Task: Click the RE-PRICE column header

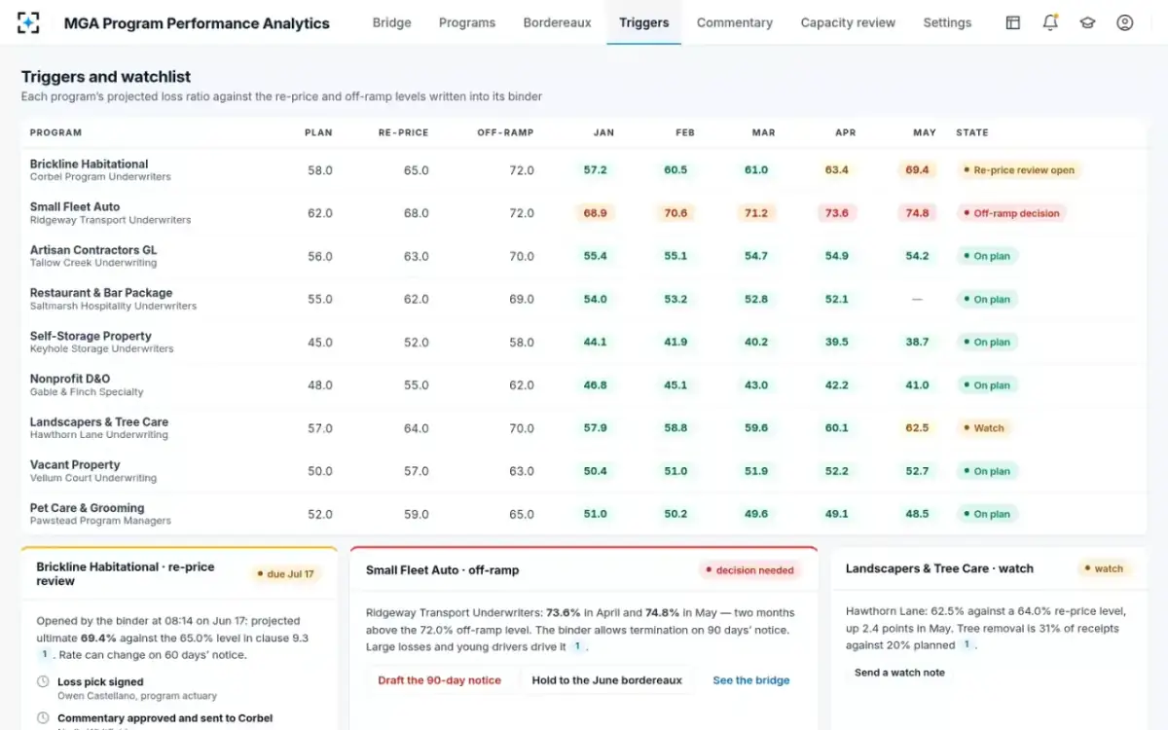Action: (403, 132)
